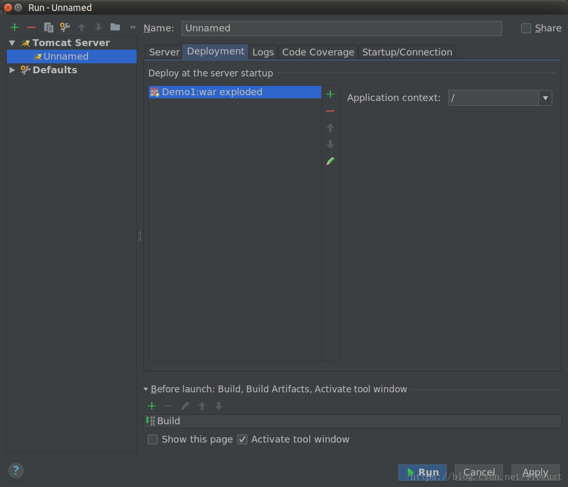The height and width of the screenshot is (487, 568).
Task: Select the Demo1:war exploded artifact
Action: pos(235,92)
